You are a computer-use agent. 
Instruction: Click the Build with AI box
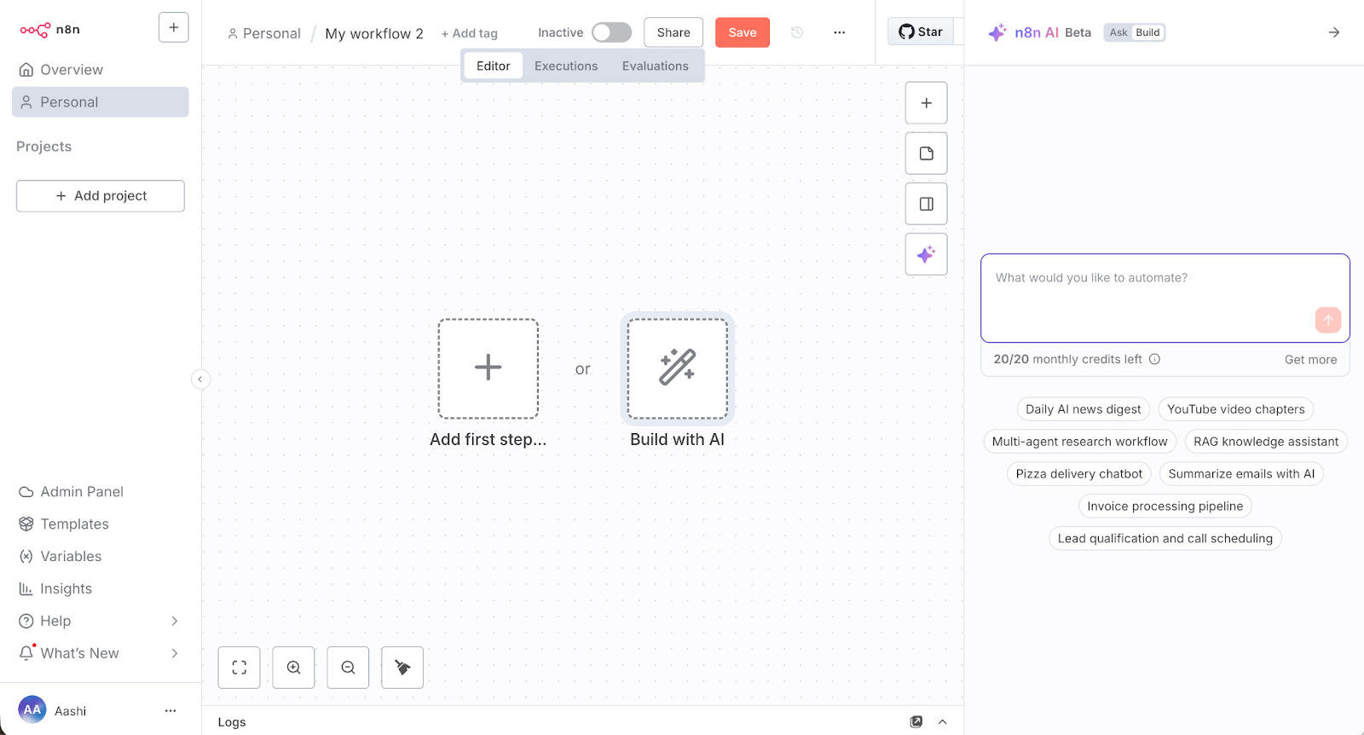[678, 369]
